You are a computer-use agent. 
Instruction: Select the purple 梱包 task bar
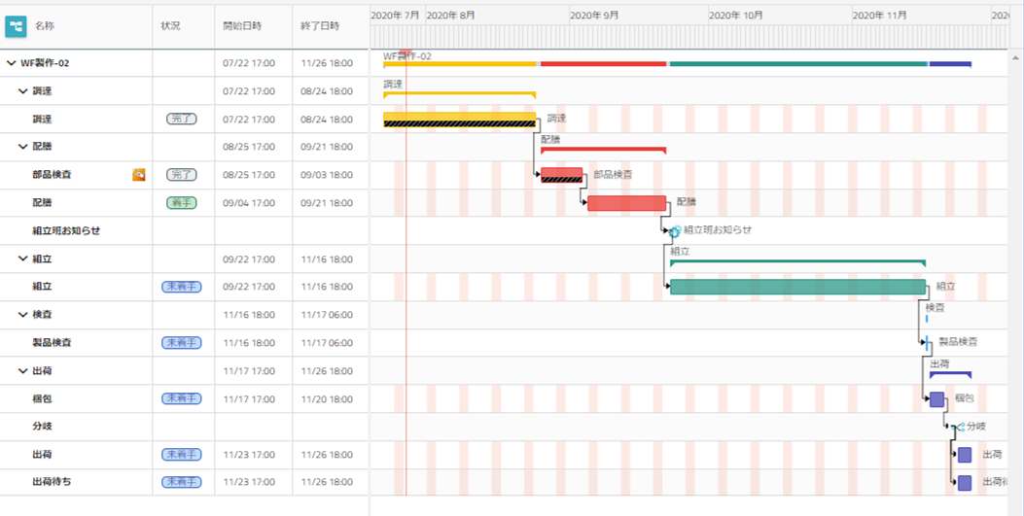(x=936, y=399)
